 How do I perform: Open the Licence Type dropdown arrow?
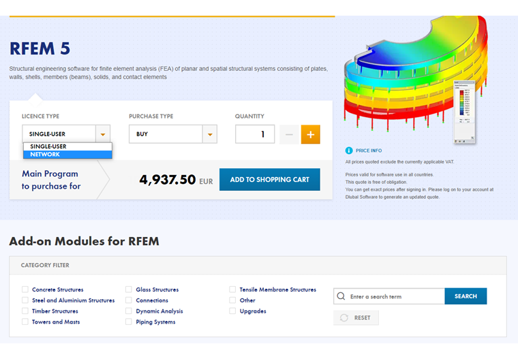click(x=103, y=134)
